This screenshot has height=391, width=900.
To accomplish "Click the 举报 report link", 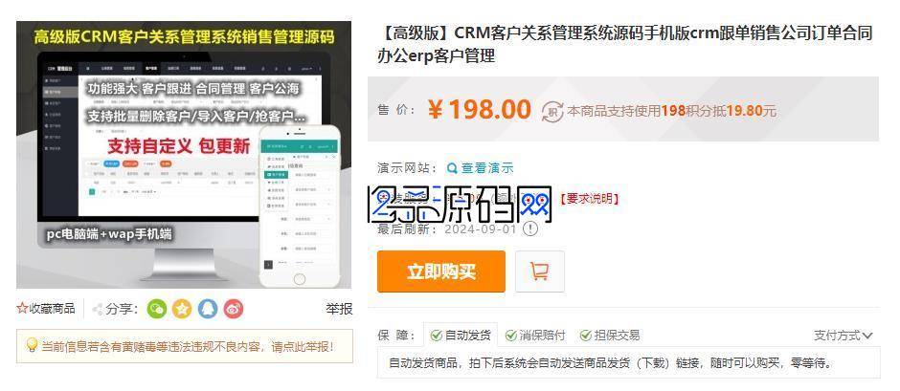I will click(339, 309).
